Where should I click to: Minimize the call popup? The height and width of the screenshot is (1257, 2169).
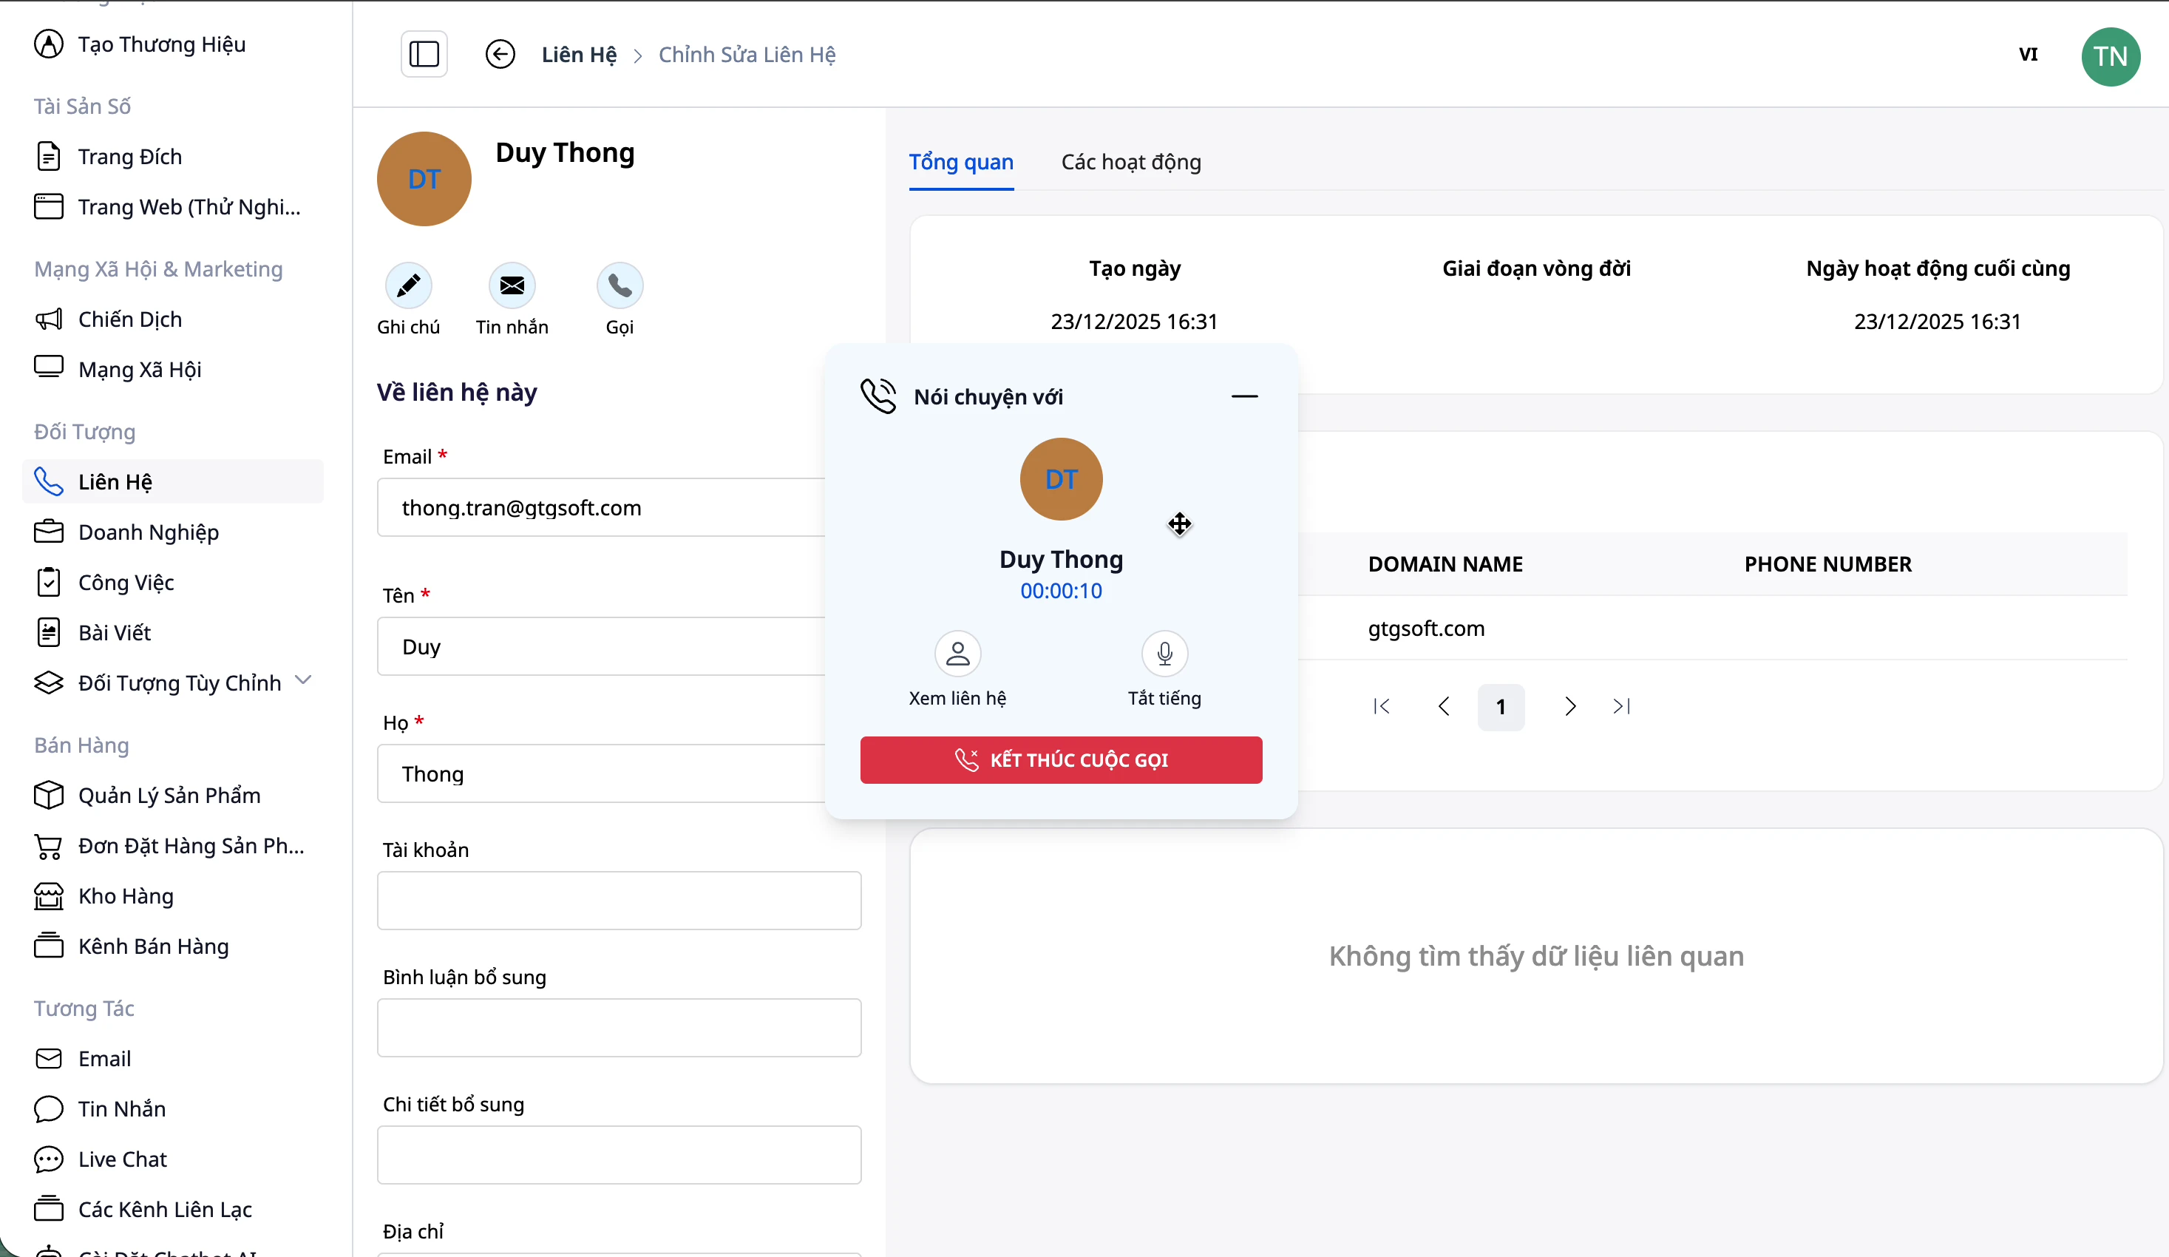pos(1243,396)
